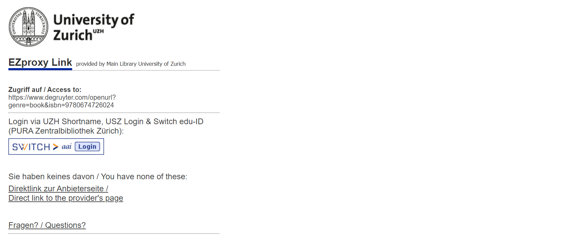561x242 pixels.
Task: Click the 'You have none of these:' text
Action: [x=144, y=177]
